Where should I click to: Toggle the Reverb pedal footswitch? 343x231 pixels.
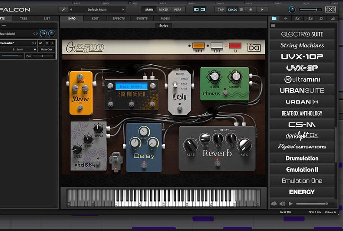pyautogui.click(x=218, y=164)
